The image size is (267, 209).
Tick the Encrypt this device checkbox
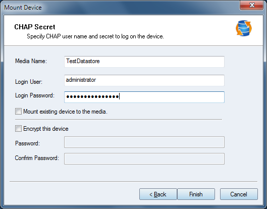click(x=18, y=129)
